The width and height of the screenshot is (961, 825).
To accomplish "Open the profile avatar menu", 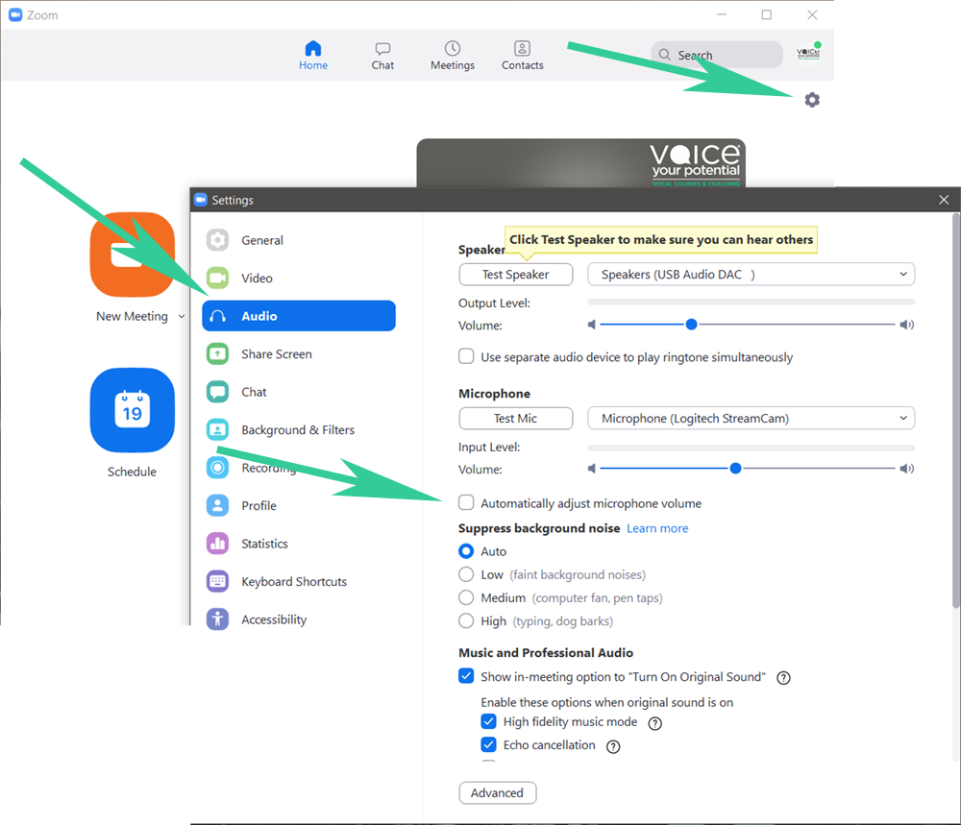I will 808,53.
